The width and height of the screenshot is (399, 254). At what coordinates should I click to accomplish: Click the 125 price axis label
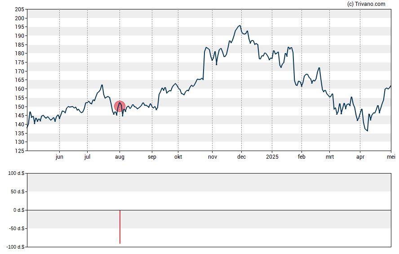(x=20, y=151)
